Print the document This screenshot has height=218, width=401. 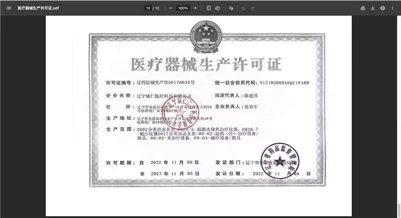pos(382,8)
